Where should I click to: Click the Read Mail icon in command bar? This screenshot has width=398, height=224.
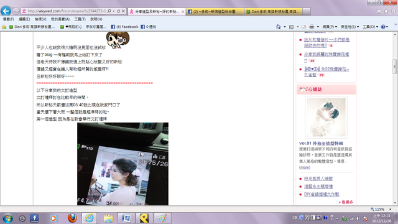(303, 27)
